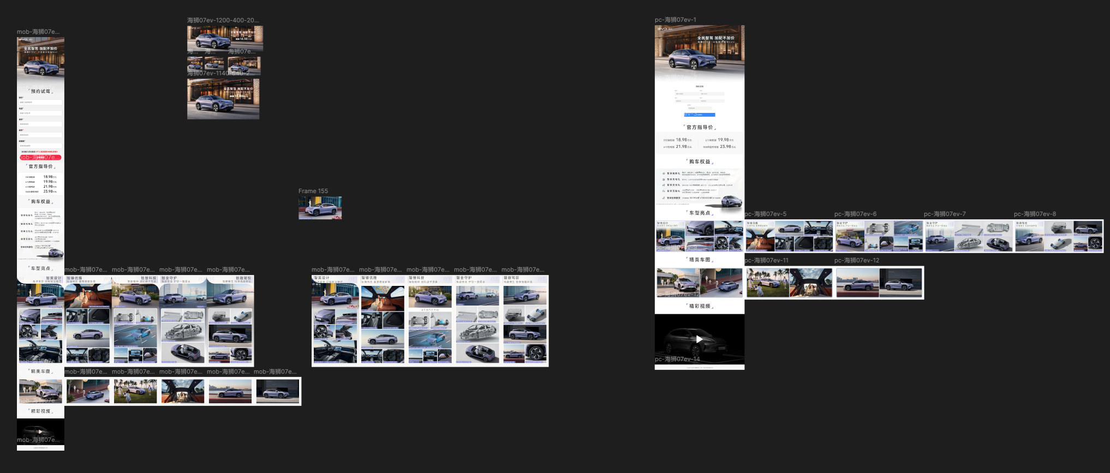Click 智趣驾驭 card in white-bordered mobile set
Viewport: 1110px width, 473px height.
pos(525,320)
